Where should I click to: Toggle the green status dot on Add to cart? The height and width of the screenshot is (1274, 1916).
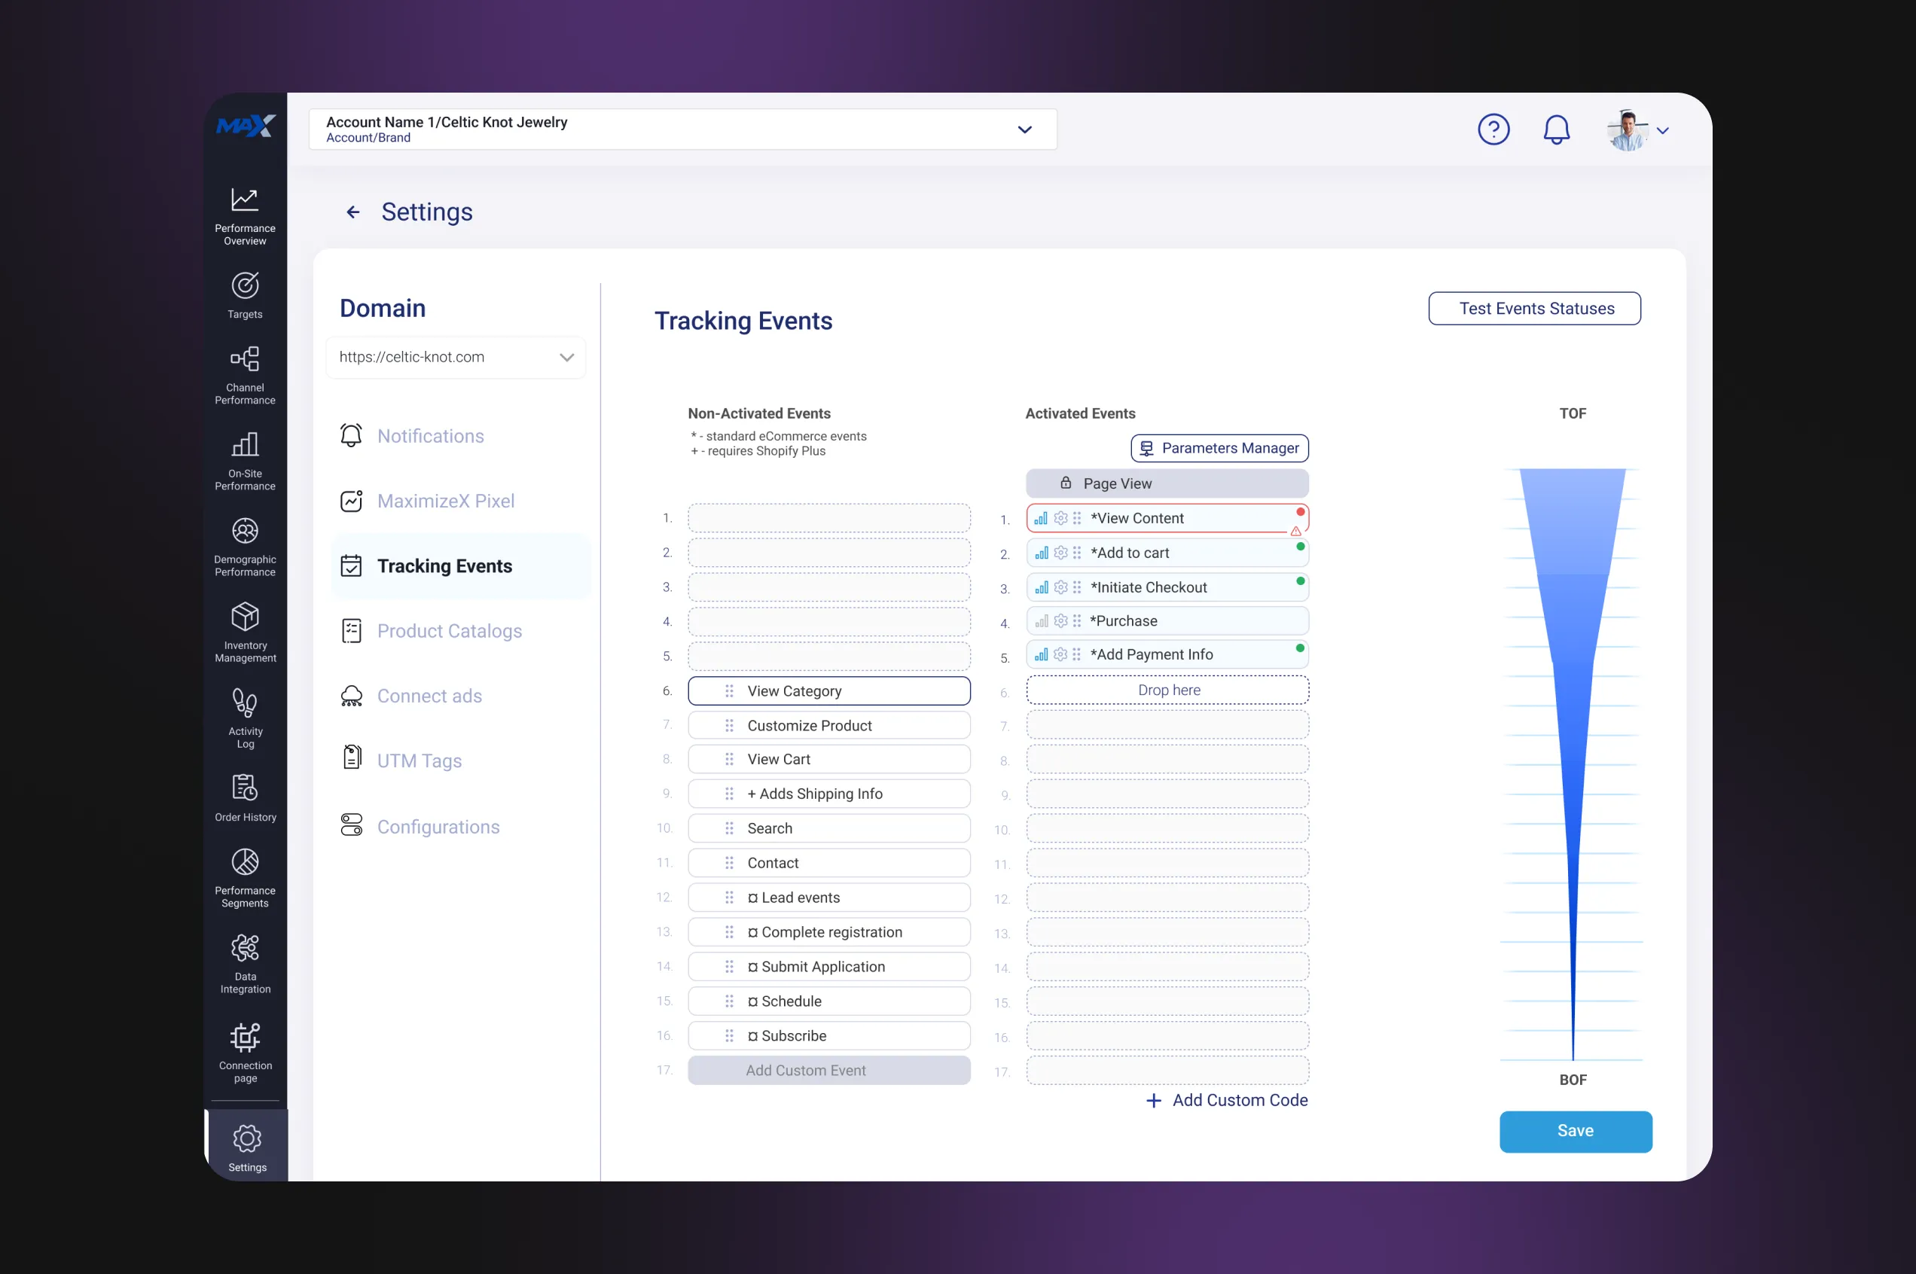[x=1300, y=547]
